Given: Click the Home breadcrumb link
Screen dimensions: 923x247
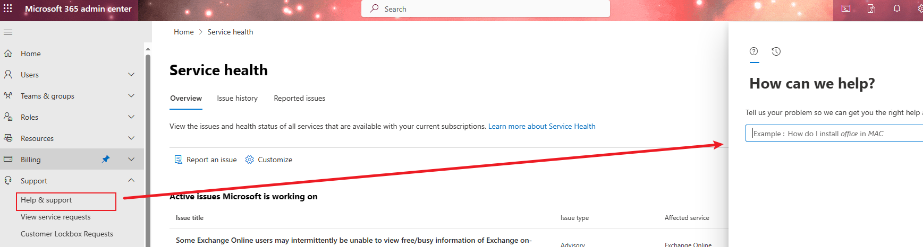Looking at the screenshot, I should [184, 32].
